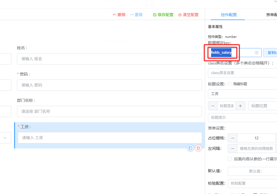Viewport: 277px width, 194px height.
Task: Enable the 隐藏标题 checkbox
Action: pos(229,84)
